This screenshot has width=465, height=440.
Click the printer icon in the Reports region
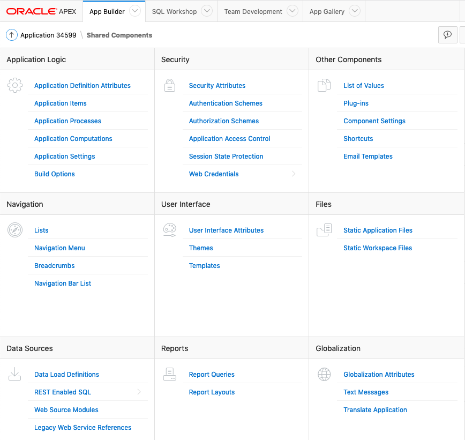pyautogui.click(x=169, y=374)
